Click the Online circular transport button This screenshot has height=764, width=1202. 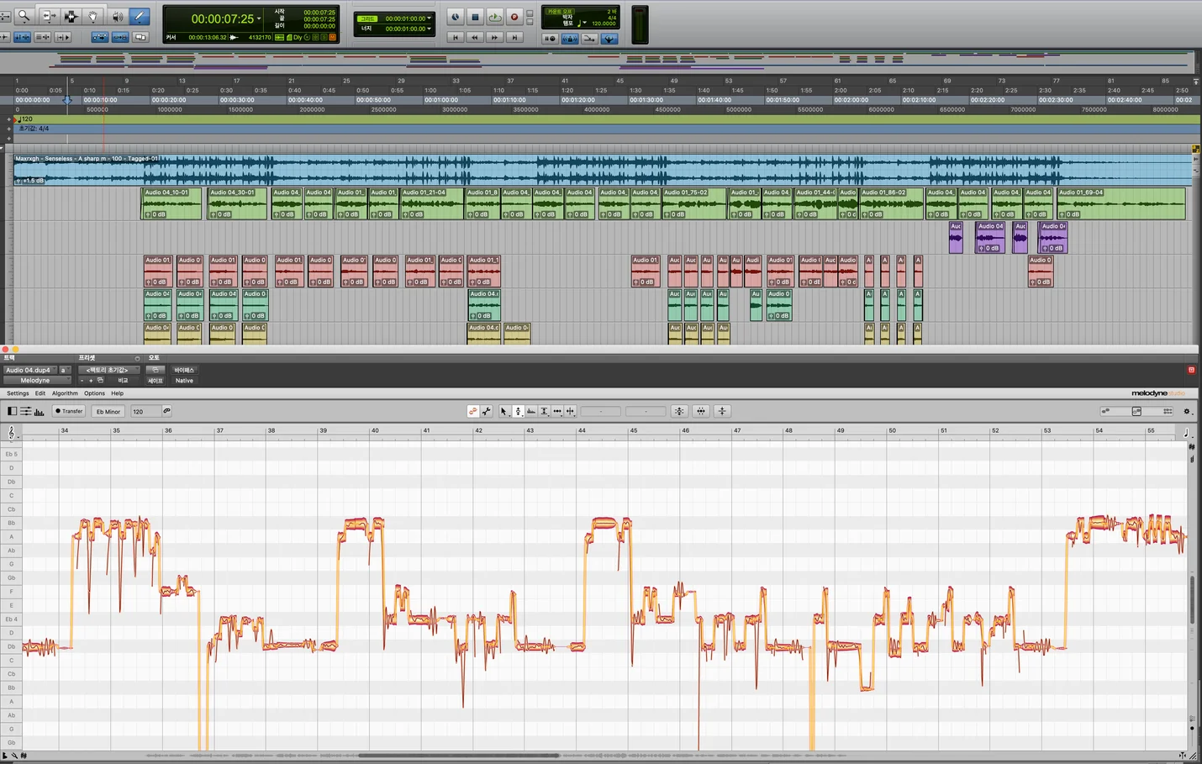[x=455, y=17]
